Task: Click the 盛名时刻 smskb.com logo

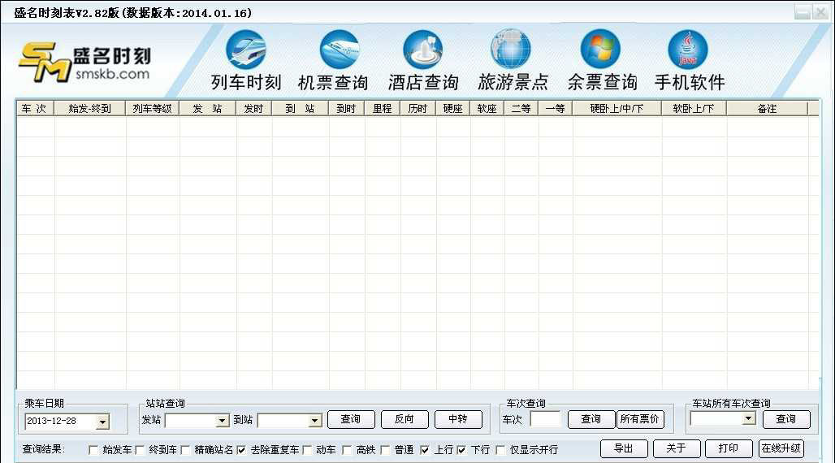Action: click(x=85, y=63)
